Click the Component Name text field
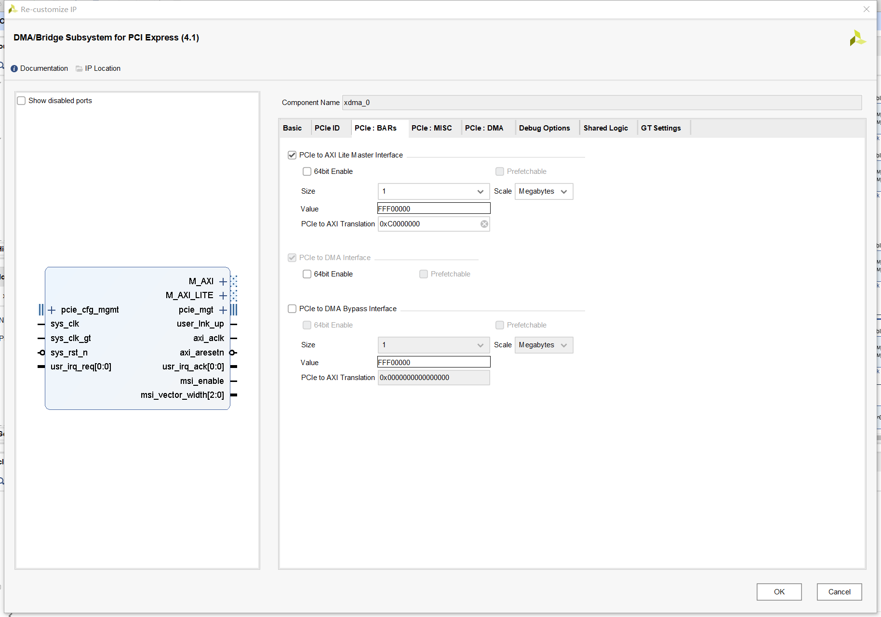 click(601, 103)
